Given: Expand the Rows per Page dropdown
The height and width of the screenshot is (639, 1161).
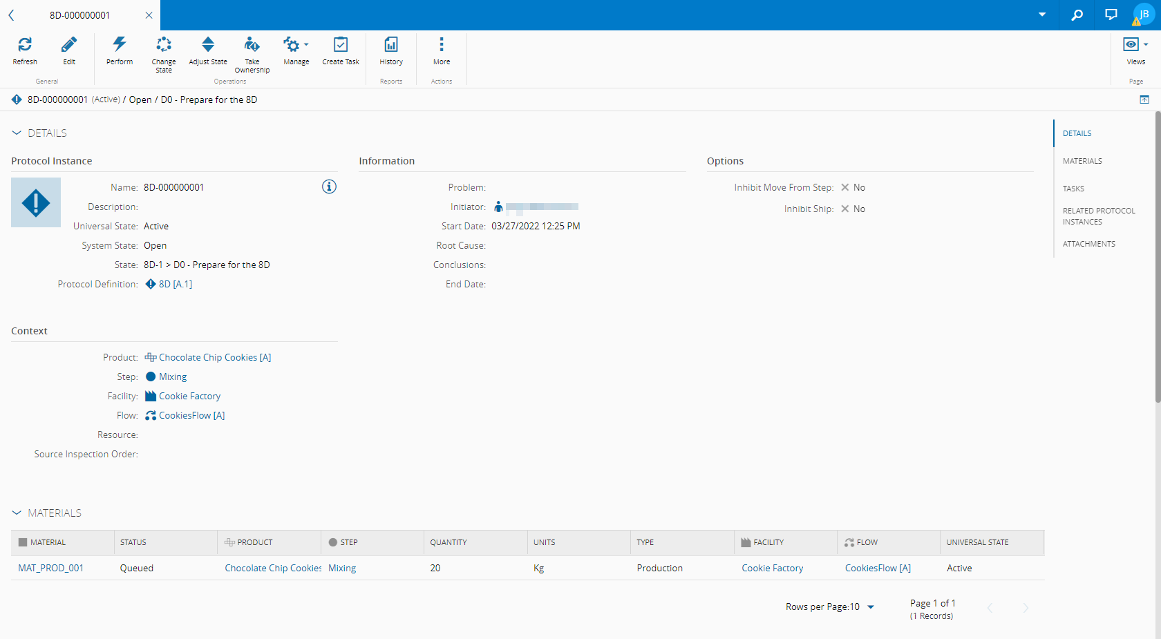Looking at the screenshot, I should tap(870, 607).
